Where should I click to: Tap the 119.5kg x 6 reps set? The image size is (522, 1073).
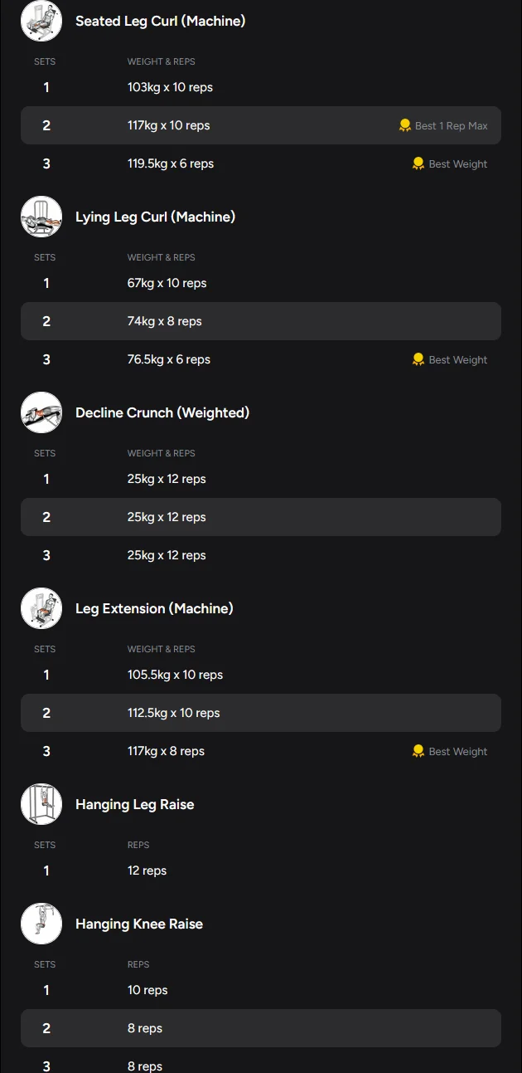pos(170,163)
